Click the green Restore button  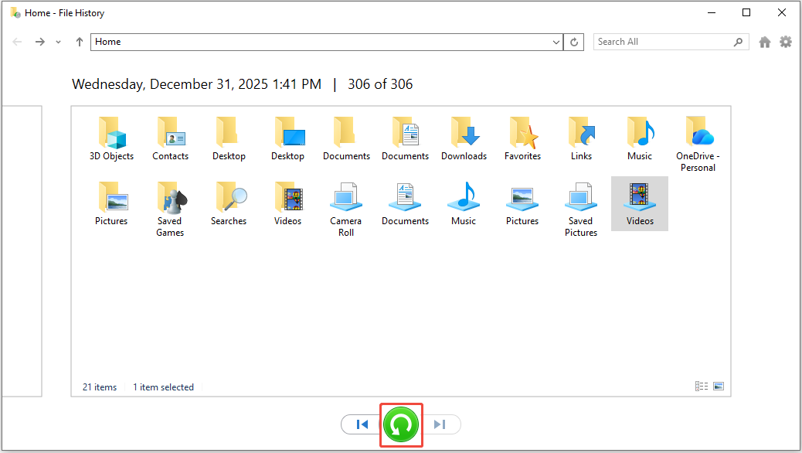[x=401, y=424]
